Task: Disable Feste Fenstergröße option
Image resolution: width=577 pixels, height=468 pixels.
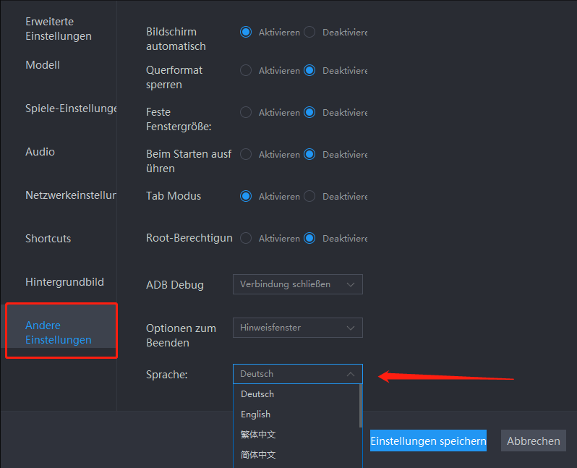Action: pyautogui.click(x=309, y=112)
